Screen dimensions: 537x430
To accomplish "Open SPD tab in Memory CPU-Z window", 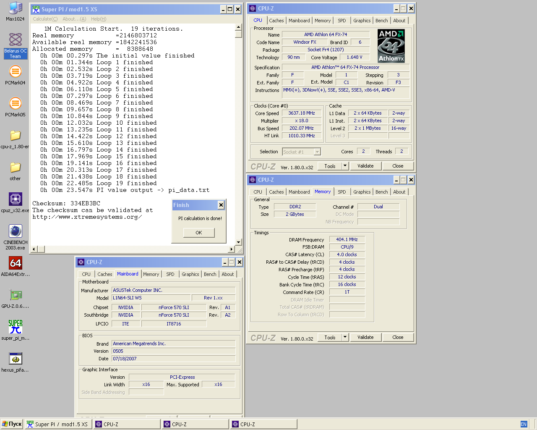I will pos(342,192).
